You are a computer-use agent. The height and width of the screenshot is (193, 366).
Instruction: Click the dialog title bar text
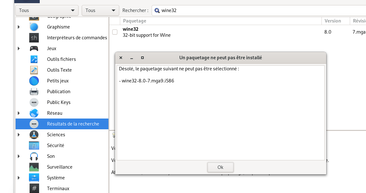(221, 58)
